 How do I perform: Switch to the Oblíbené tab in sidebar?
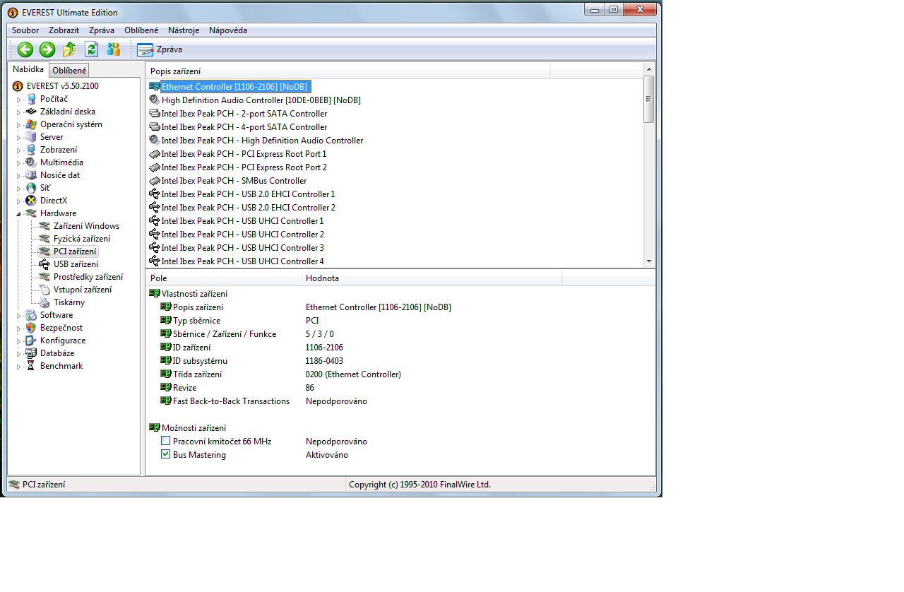click(70, 70)
